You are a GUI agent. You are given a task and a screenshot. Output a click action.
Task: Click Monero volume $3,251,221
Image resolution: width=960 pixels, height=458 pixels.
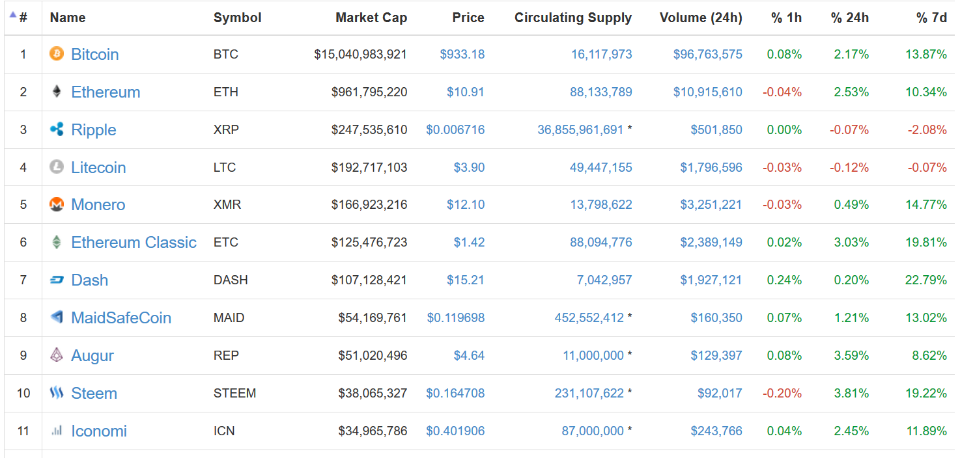711,204
